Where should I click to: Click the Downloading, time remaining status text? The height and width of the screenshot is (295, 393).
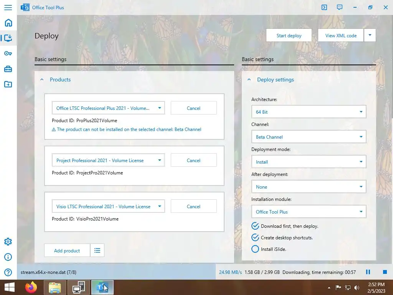click(319, 272)
